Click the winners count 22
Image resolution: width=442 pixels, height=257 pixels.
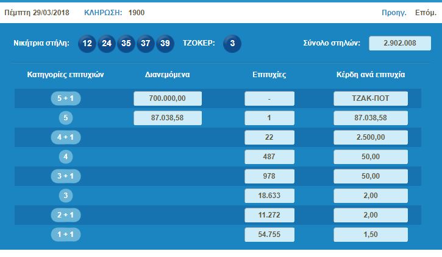coord(269,137)
